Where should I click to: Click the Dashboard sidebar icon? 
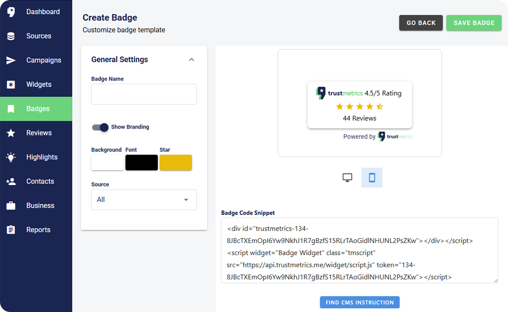(11, 12)
